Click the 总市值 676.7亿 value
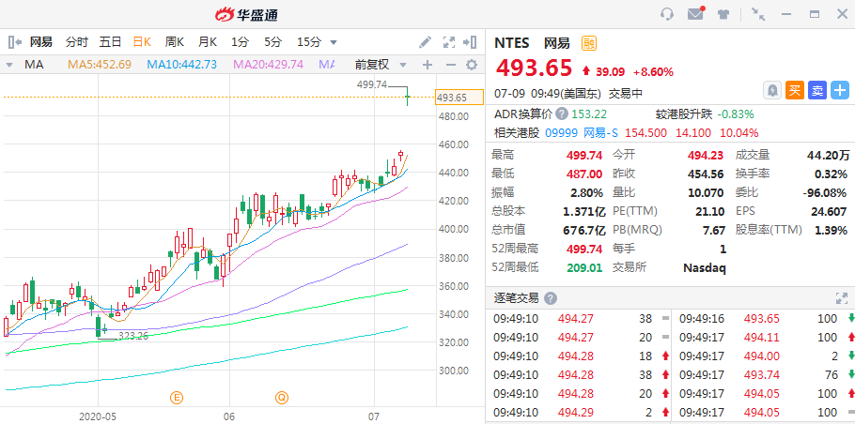 (x=584, y=230)
